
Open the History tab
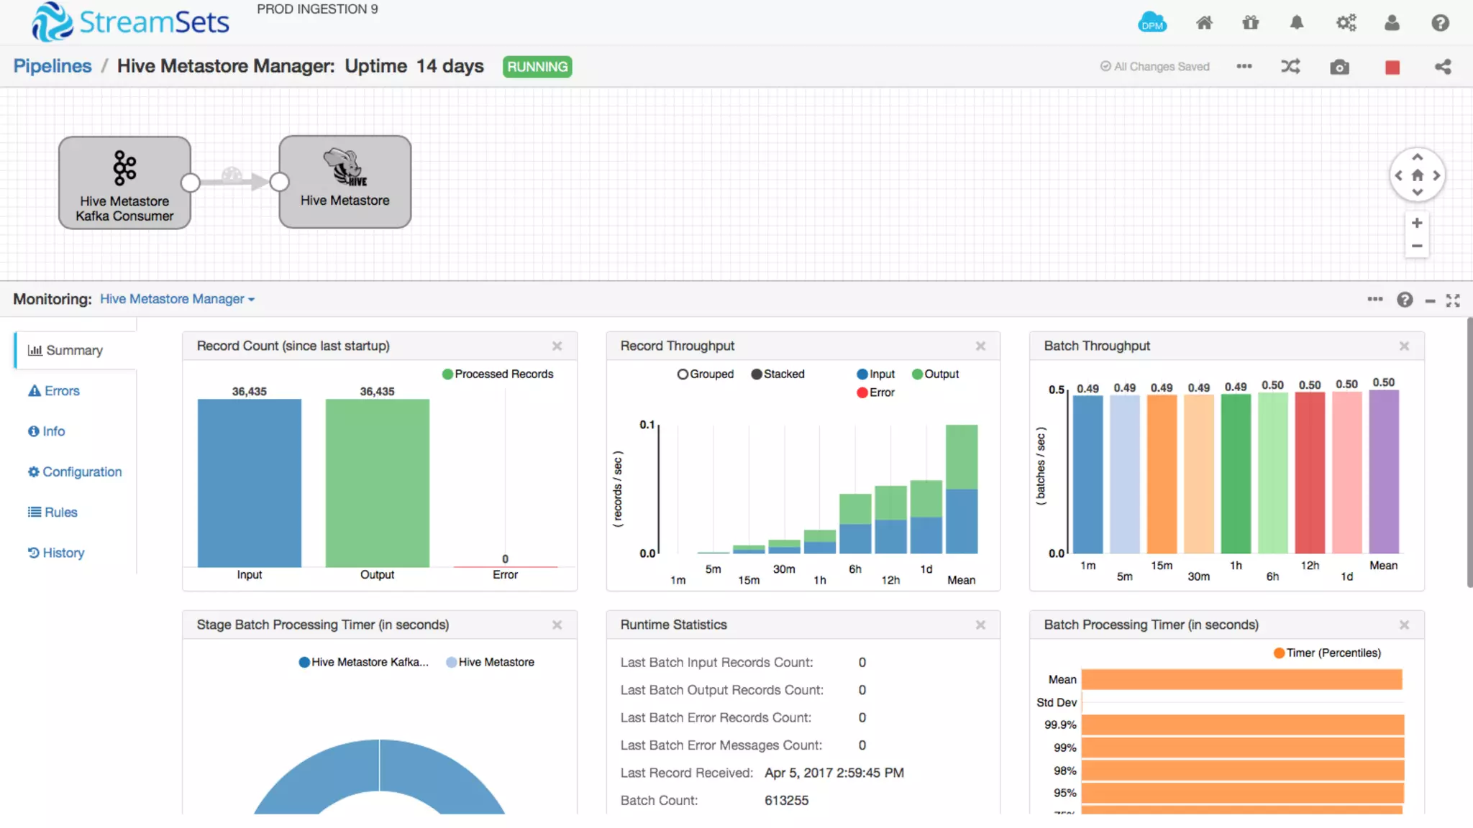[x=56, y=553]
